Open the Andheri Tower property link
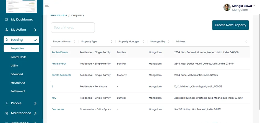This screenshot has height=123, width=260. (60, 52)
